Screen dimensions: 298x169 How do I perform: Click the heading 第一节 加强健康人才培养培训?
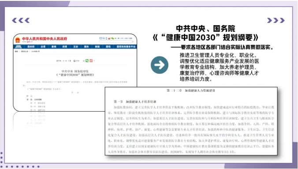point(135,101)
